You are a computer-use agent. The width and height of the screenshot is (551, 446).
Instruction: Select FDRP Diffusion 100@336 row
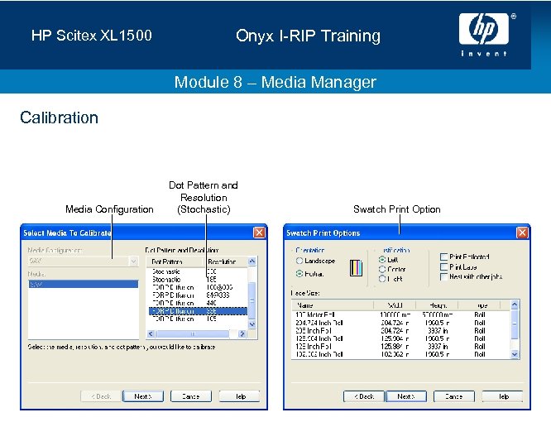pyautogui.click(x=197, y=287)
